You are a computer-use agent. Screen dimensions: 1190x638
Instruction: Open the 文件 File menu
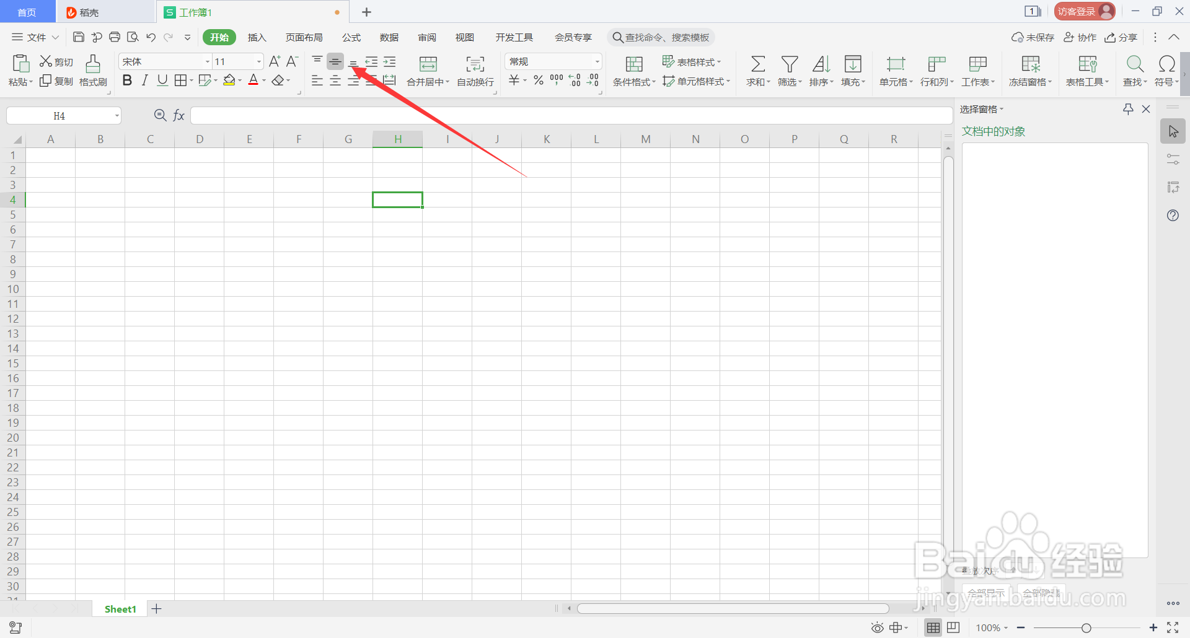[x=35, y=37]
